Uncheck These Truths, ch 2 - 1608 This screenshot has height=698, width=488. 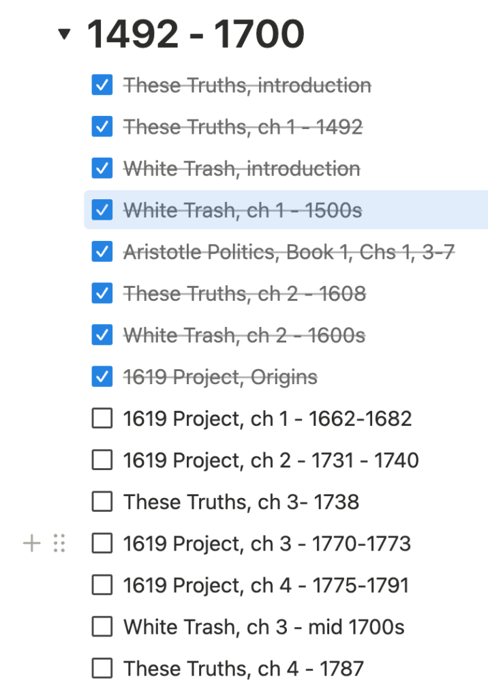pos(102,294)
